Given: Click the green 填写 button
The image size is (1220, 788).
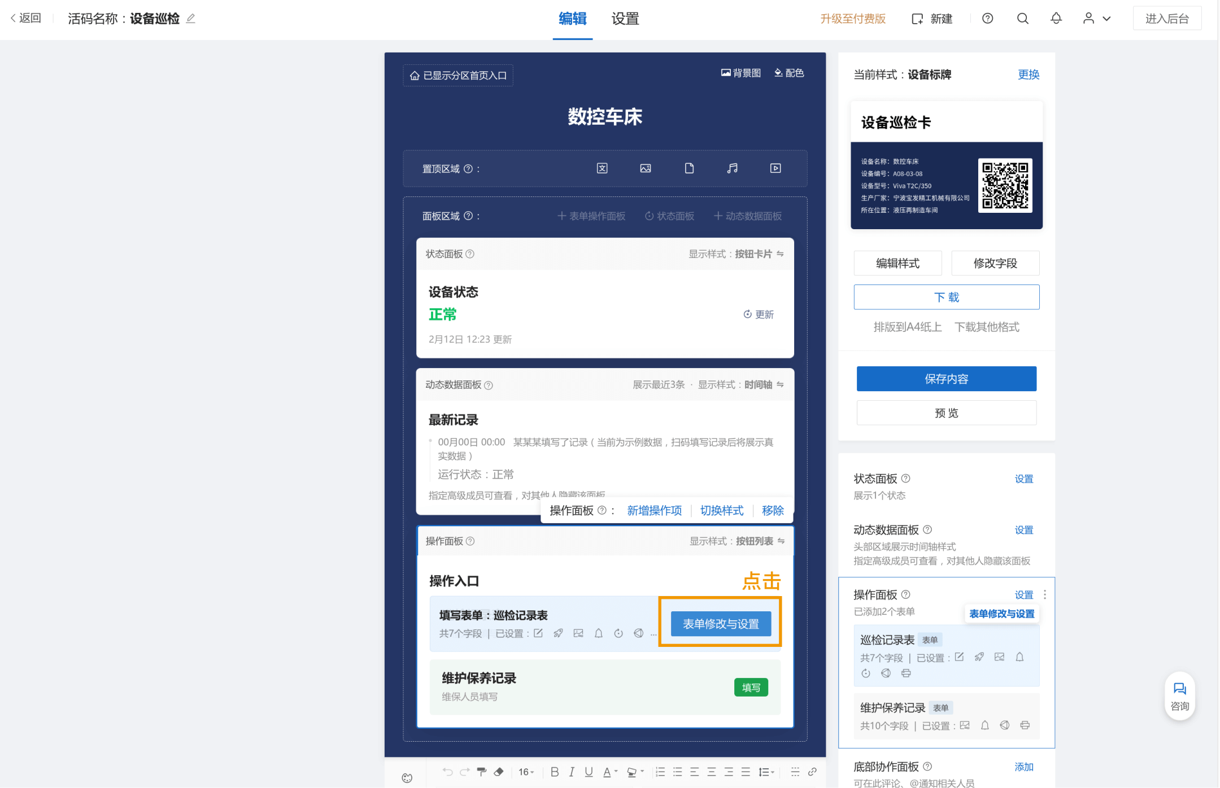Looking at the screenshot, I should pos(751,687).
